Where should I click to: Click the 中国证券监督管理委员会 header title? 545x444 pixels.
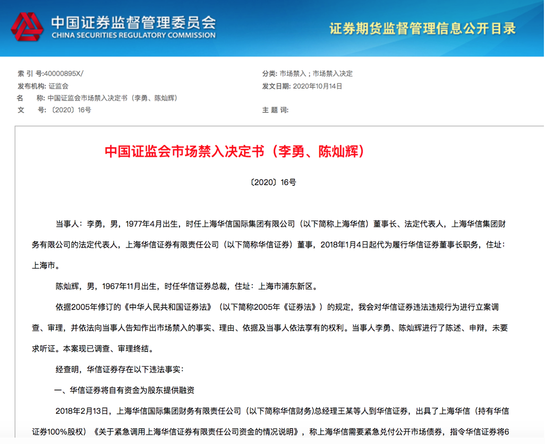point(134,23)
